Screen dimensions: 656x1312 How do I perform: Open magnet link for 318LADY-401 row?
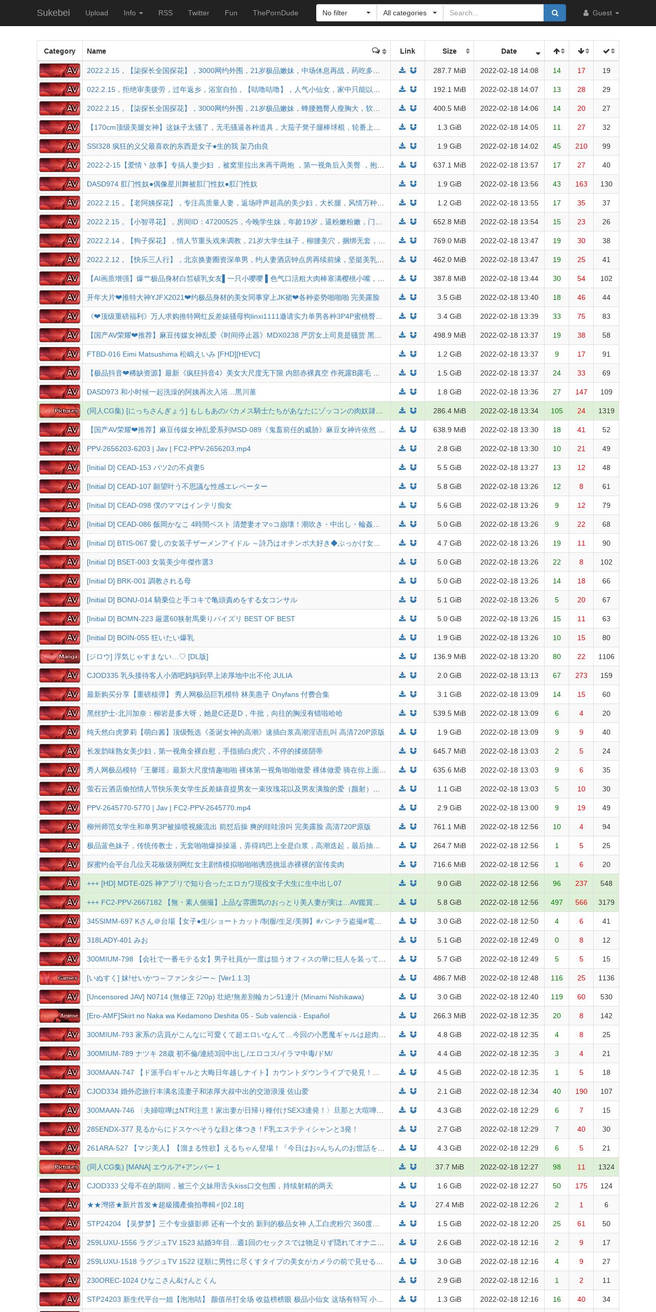click(x=413, y=940)
